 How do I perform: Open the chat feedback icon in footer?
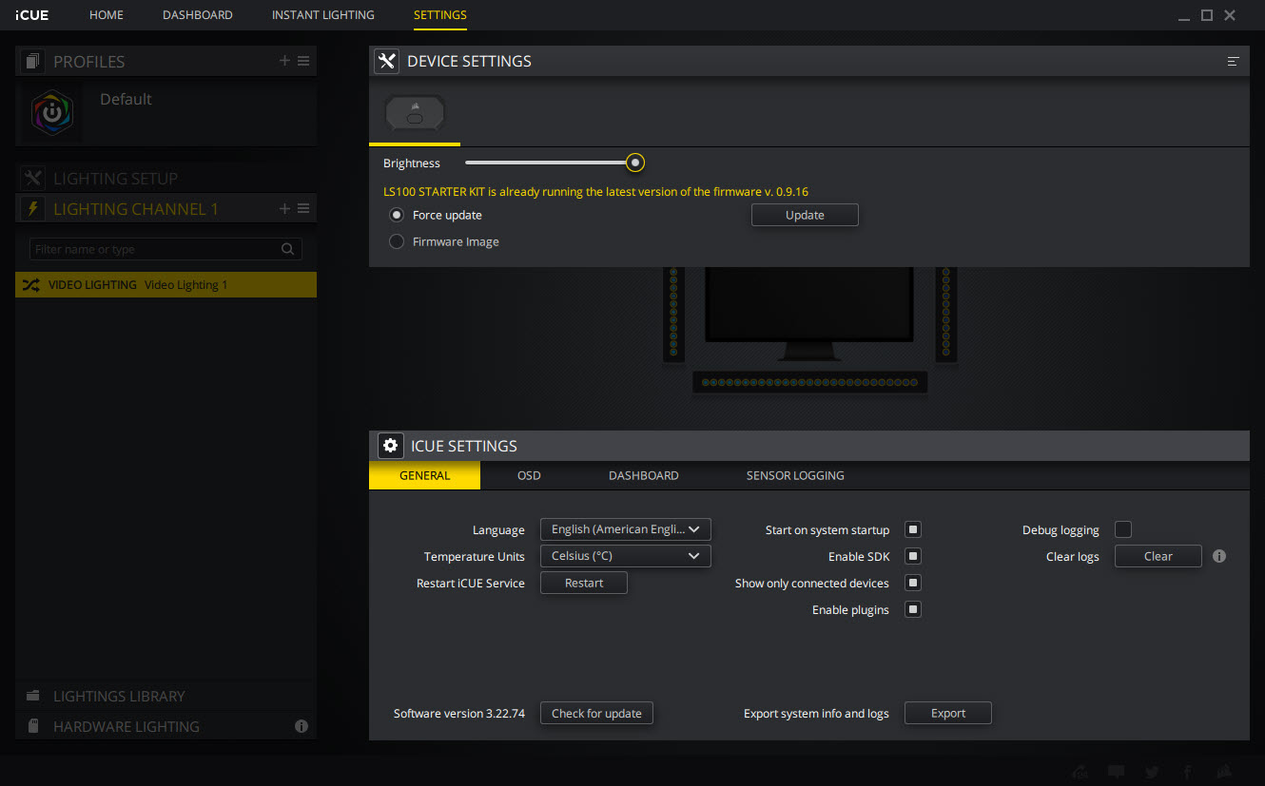click(1117, 772)
